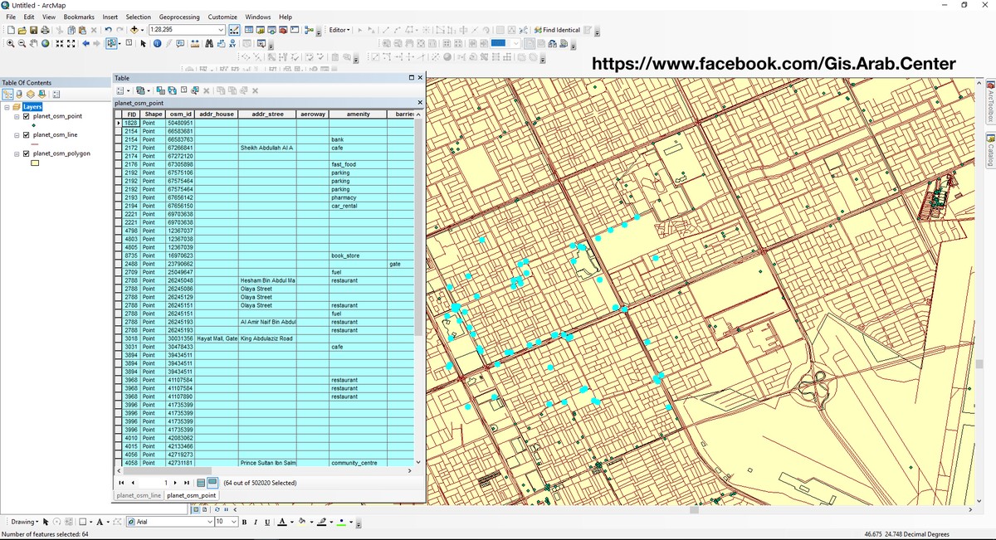
Task: Save the map with Save icon
Action: pos(34,30)
